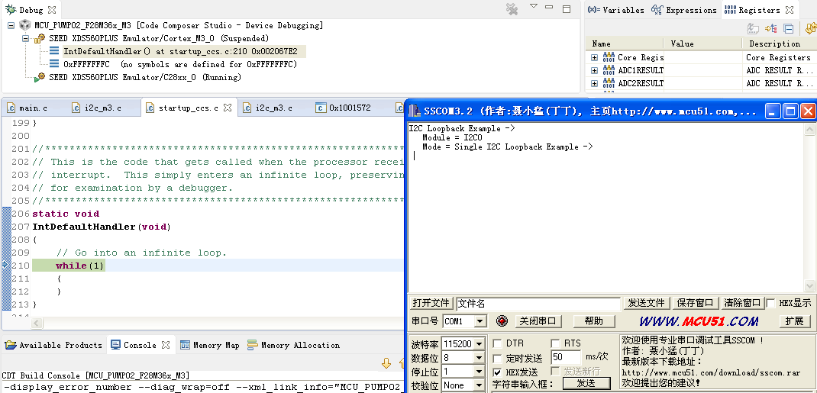
Task: Expand the ADC1RESULT register group
Action: (x=595, y=70)
